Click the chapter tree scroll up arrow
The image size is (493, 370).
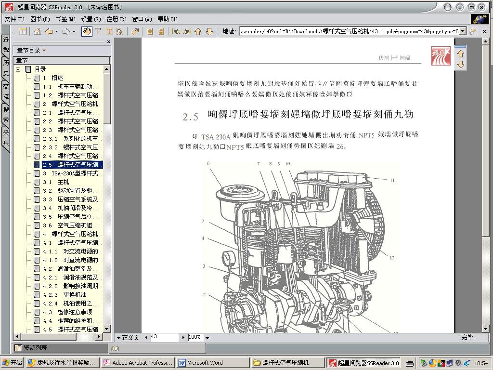tap(107, 68)
